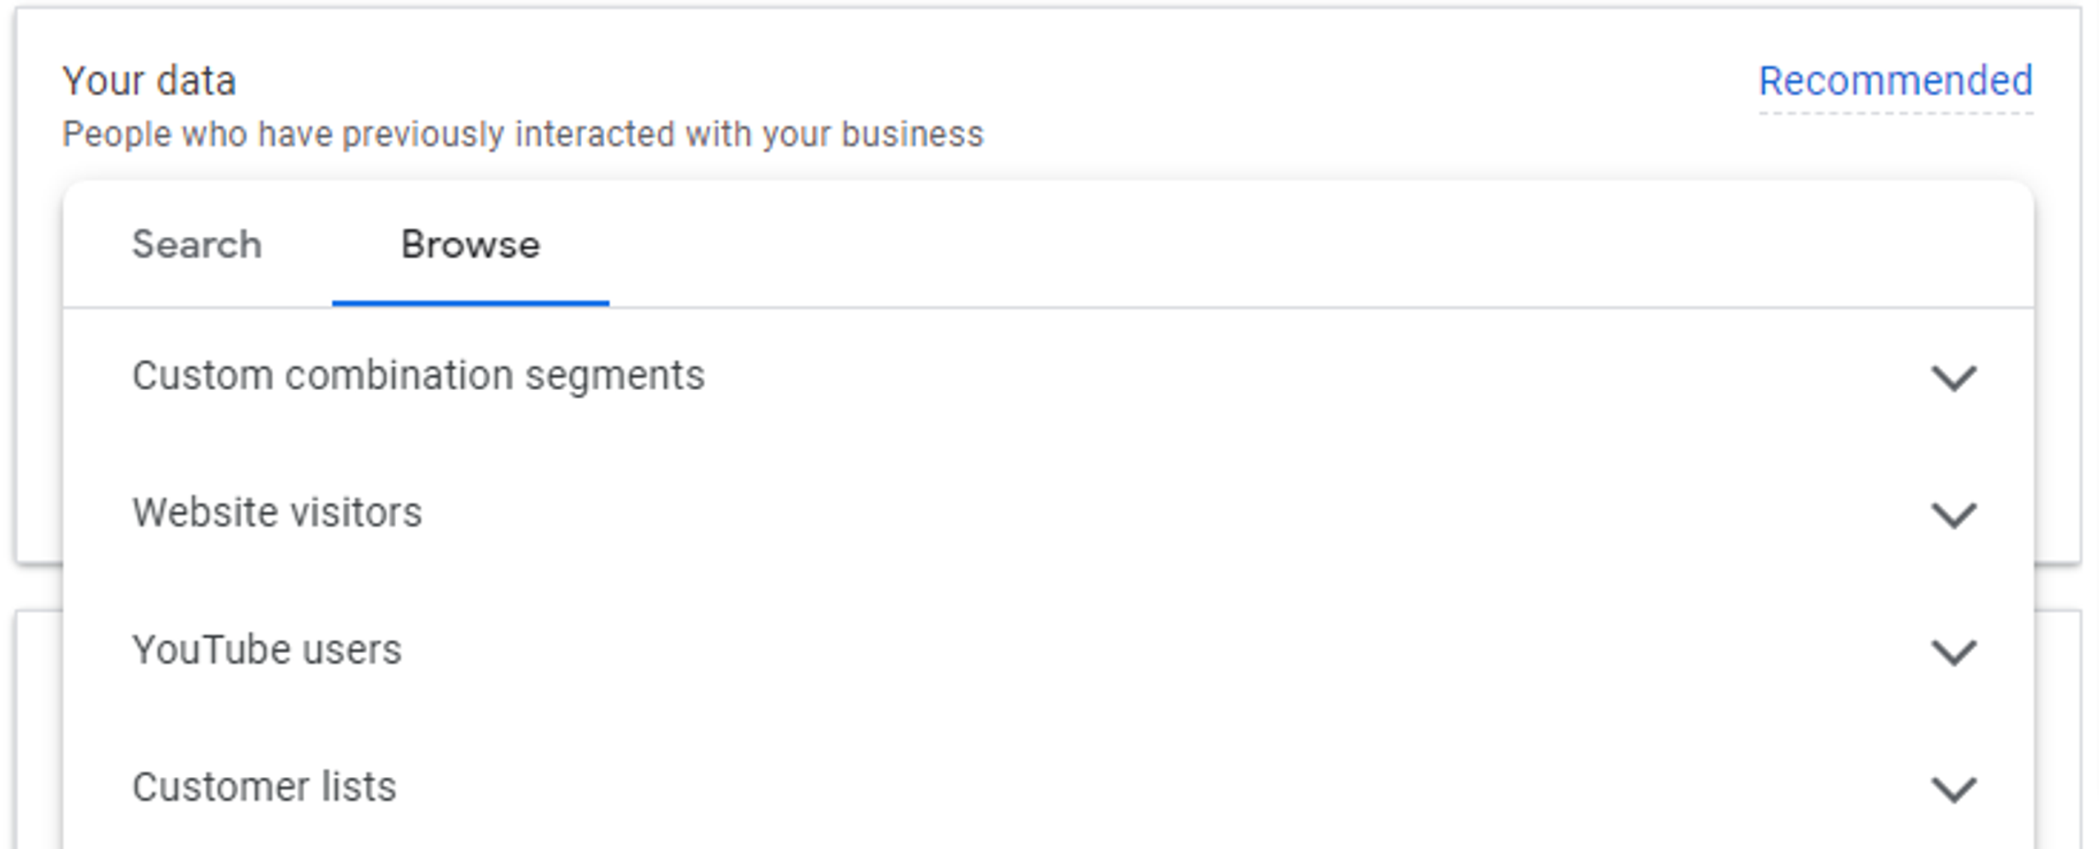This screenshot has width=2099, height=849.
Task: Expand Custom combination segments chevron
Action: [x=1954, y=377]
